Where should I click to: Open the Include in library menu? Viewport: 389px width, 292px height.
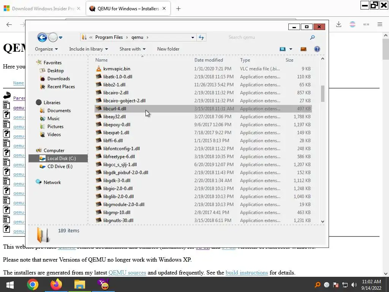click(x=89, y=49)
